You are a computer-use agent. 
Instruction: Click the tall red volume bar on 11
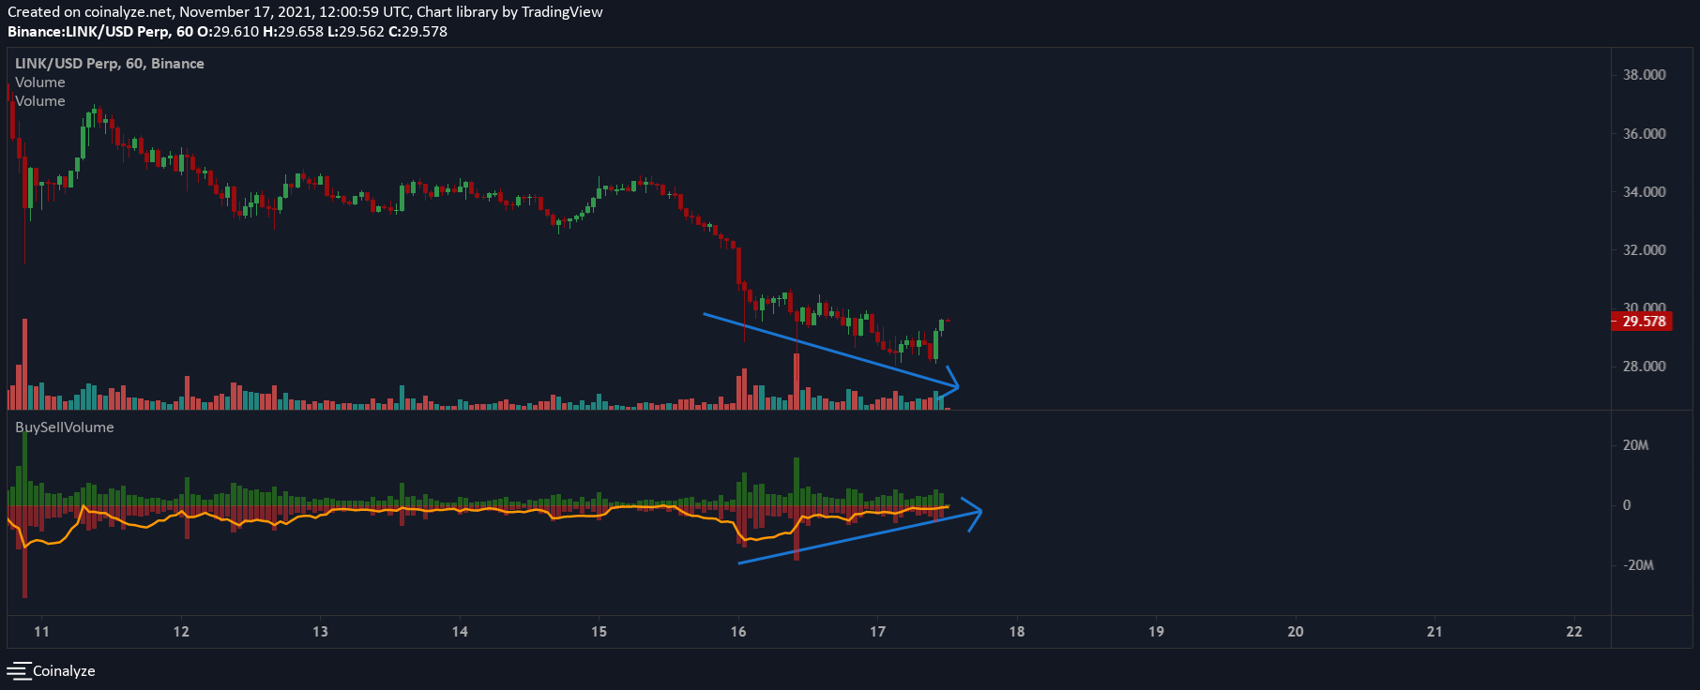[24, 364]
